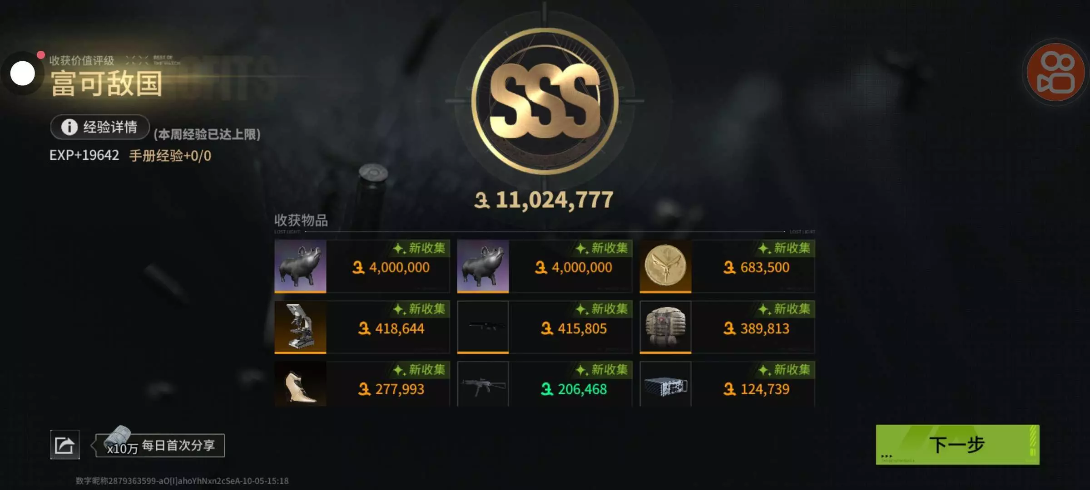
Task: Select the second black pig statue
Action: coord(483,266)
